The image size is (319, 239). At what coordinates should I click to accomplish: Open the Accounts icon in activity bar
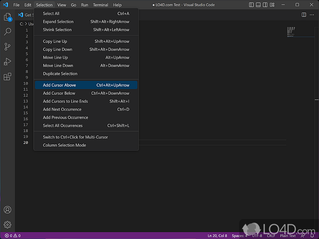tap(8, 210)
